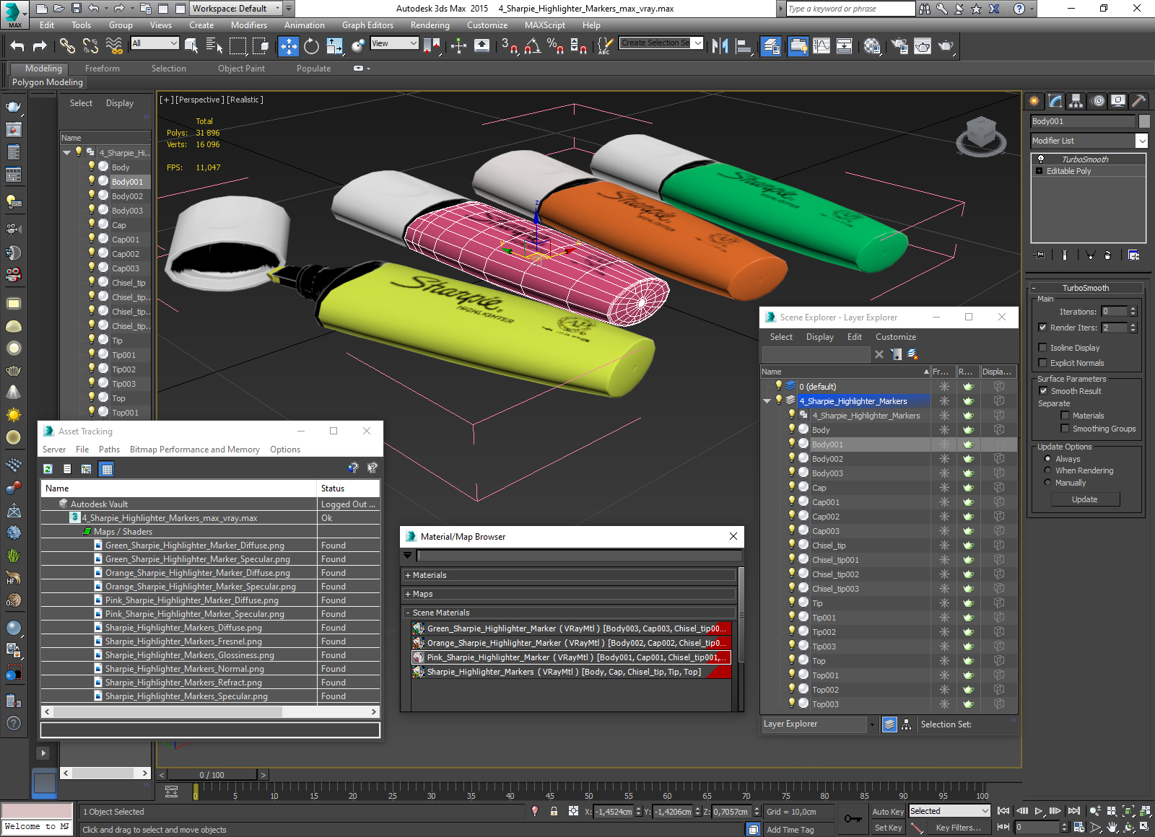The image size is (1155, 837).
Task: Click Pin Stack icon under modifier stack
Action: click(1040, 255)
